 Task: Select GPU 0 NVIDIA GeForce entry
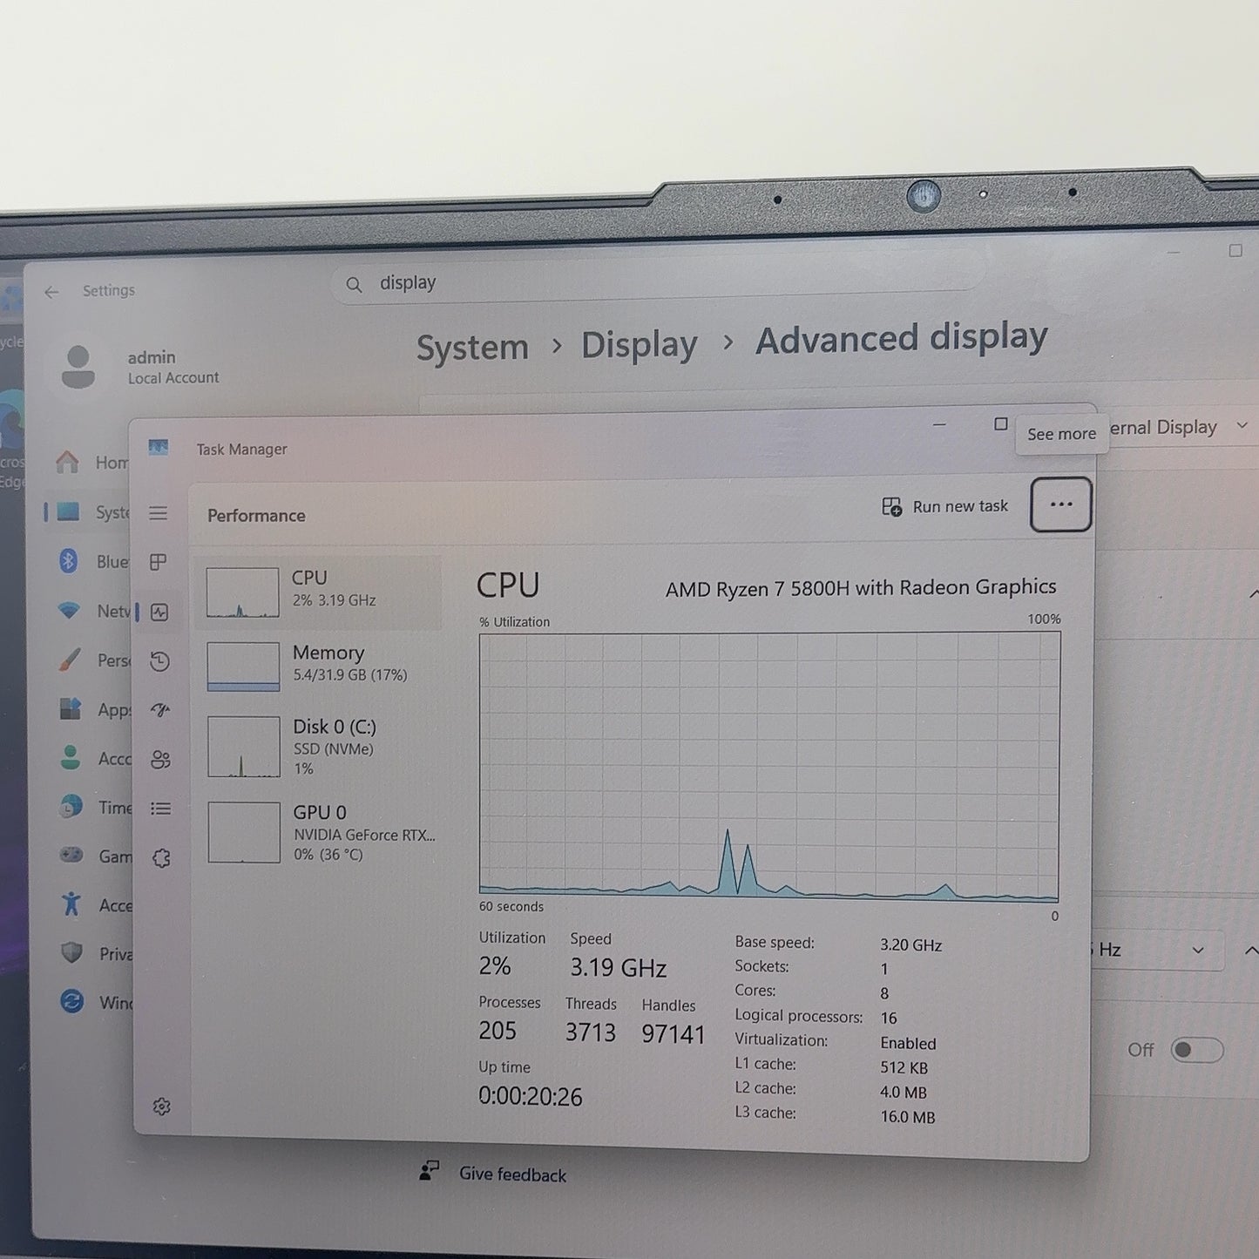(x=319, y=832)
